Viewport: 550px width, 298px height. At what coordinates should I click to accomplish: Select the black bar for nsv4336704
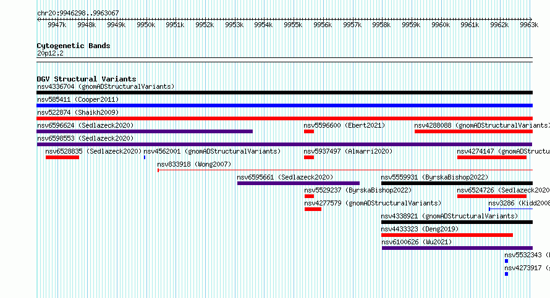(284, 93)
